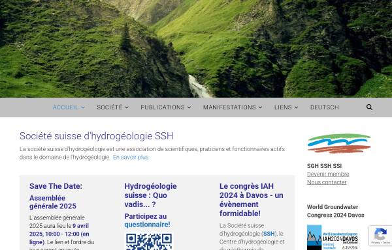The image size is (392, 250).
Task: Click the mountain valley header banner image
Action: [196, 49]
